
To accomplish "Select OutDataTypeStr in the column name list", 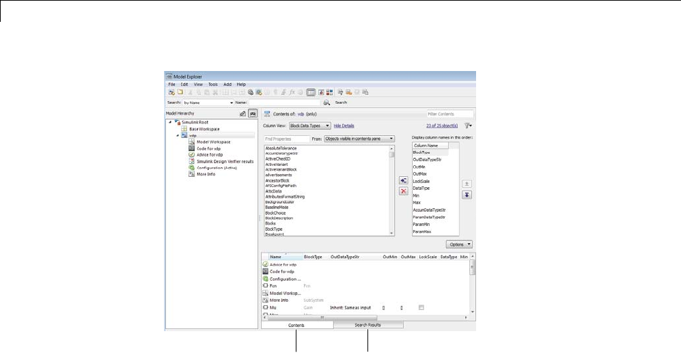I will click(x=427, y=159).
